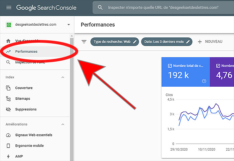Click the search magnifier icon in header

coord(100,7)
